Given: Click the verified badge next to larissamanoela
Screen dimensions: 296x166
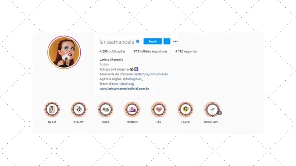Looking at the screenshot, I should pos(138,41).
